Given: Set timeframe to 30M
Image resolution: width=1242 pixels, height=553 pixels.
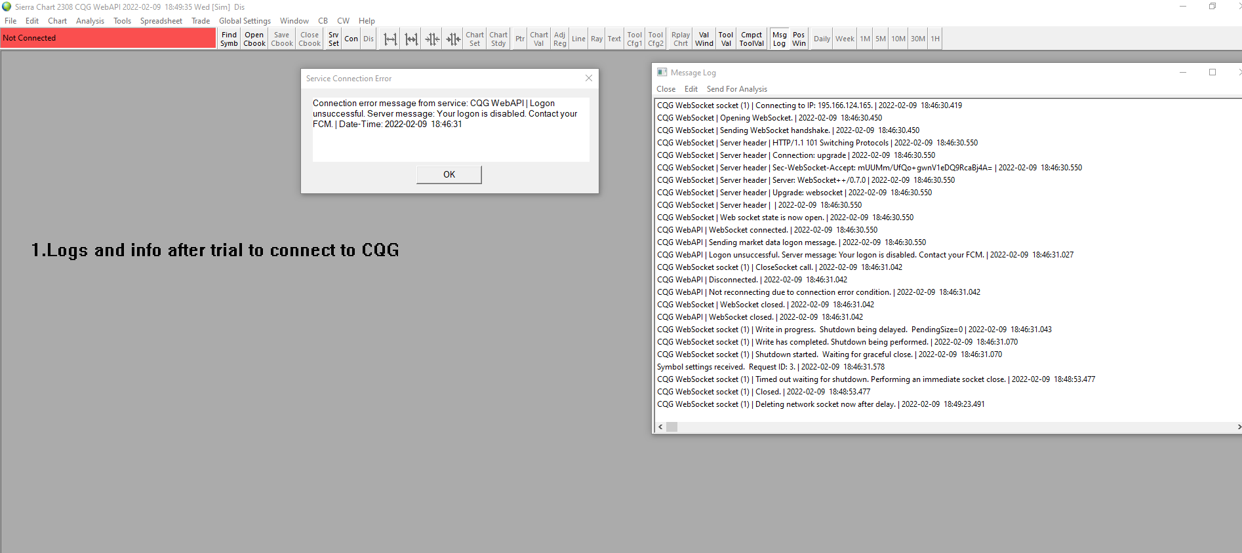Looking at the screenshot, I should pyautogui.click(x=918, y=39).
